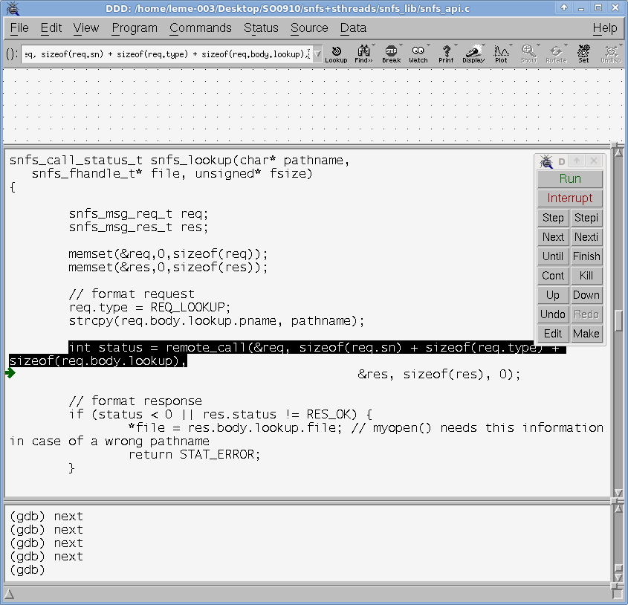The image size is (628, 605).
Task: Click the bug icon on command tool panel
Action: pyautogui.click(x=546, y=161)
